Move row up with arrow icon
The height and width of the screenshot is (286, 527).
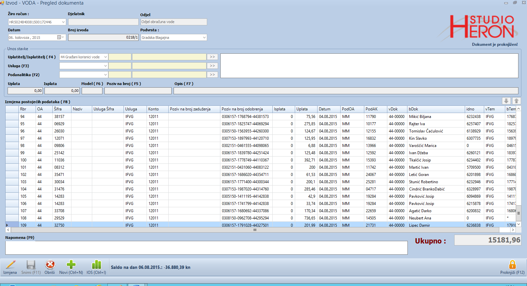pos(516,101)
